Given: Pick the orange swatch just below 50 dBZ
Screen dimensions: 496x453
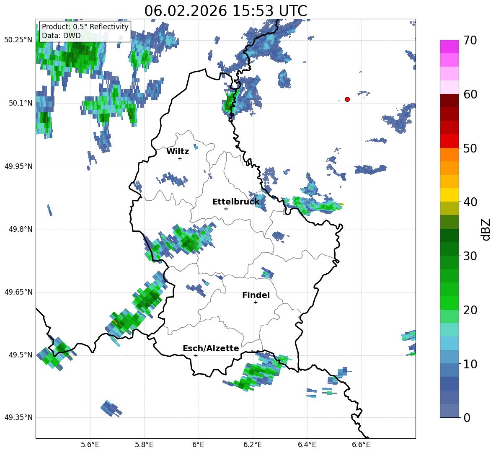Looking at the screenshot, I should [449, 154].
